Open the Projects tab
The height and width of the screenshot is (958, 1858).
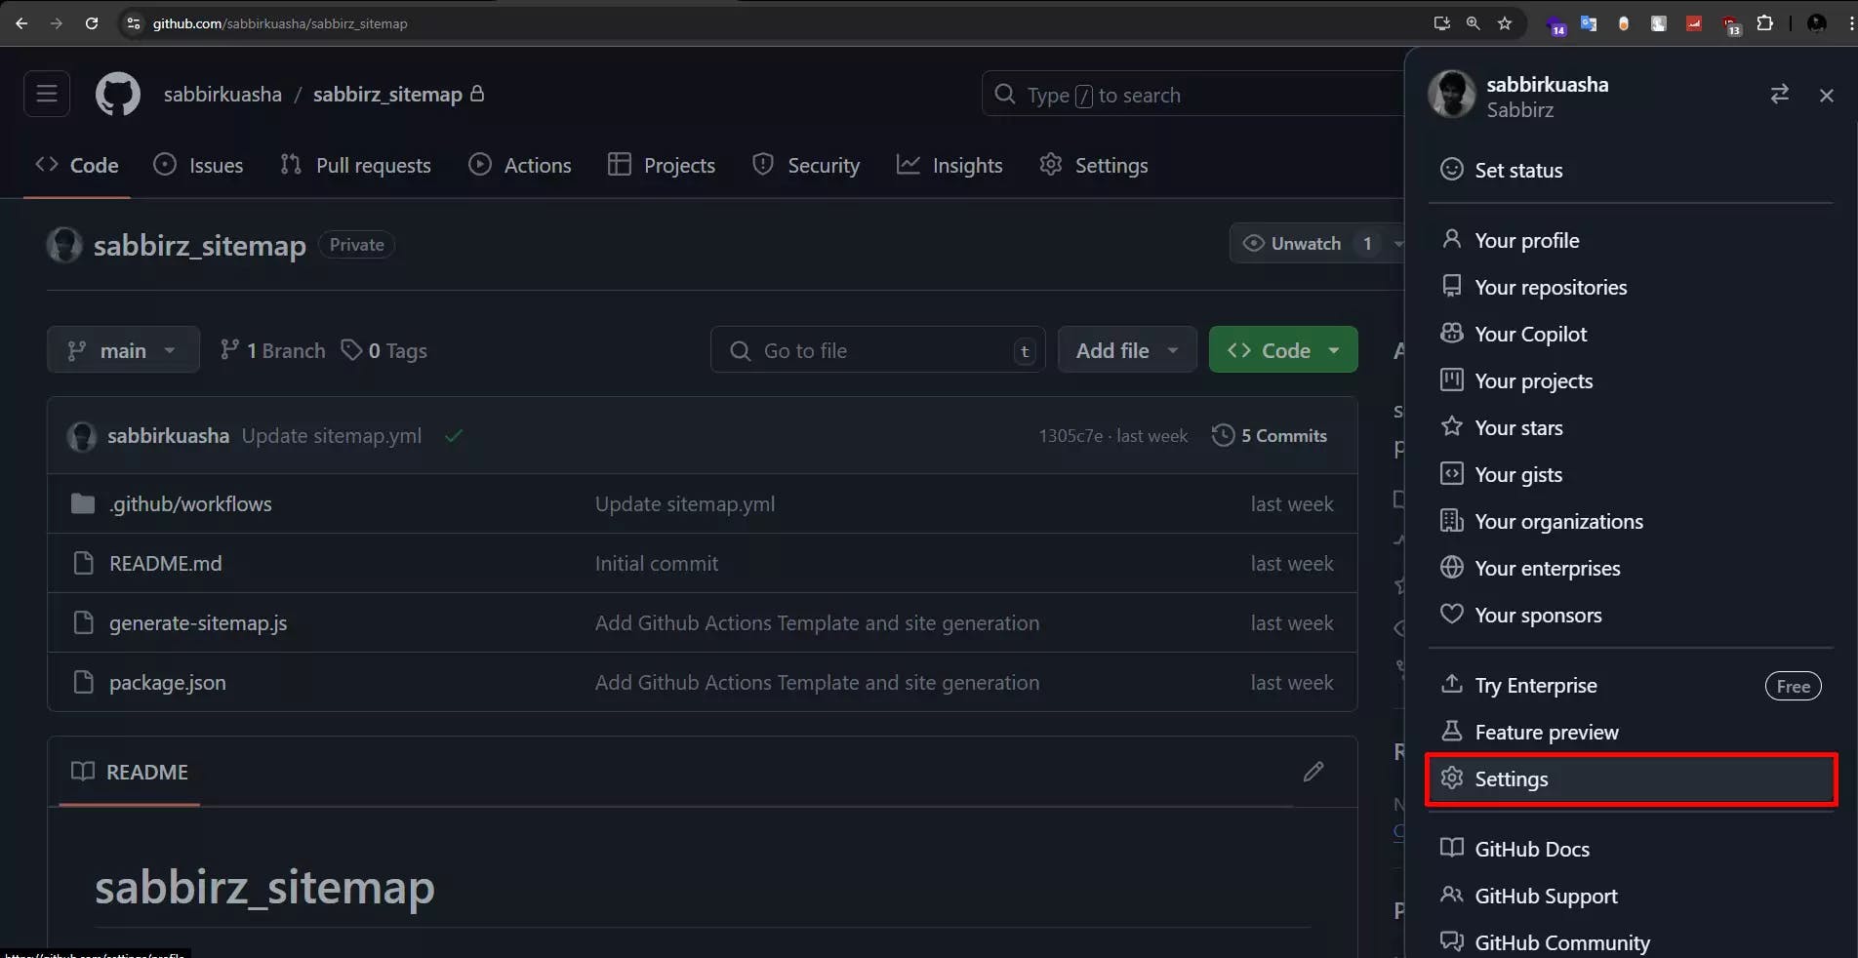click(x=662, y=166)
